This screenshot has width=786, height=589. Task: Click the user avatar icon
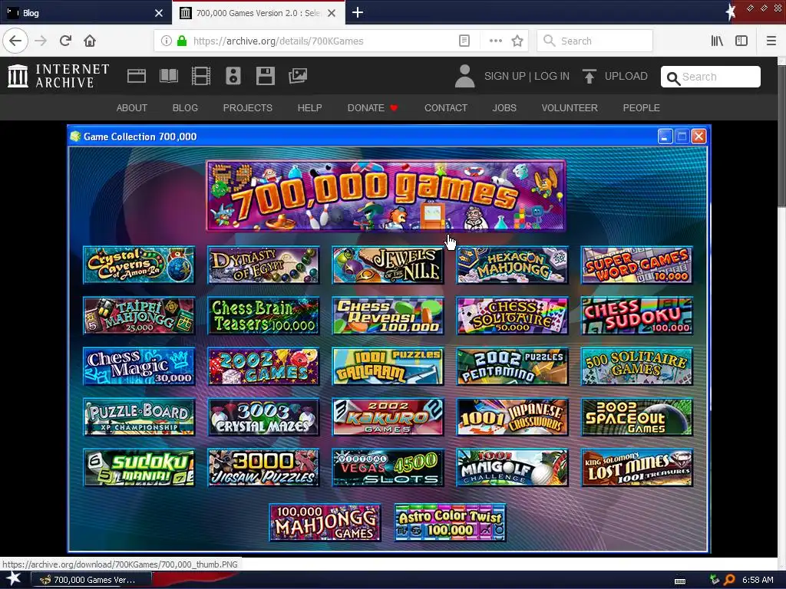tap(464, 76)
